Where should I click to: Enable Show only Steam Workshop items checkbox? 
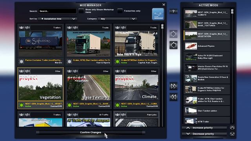coord(81,11)
